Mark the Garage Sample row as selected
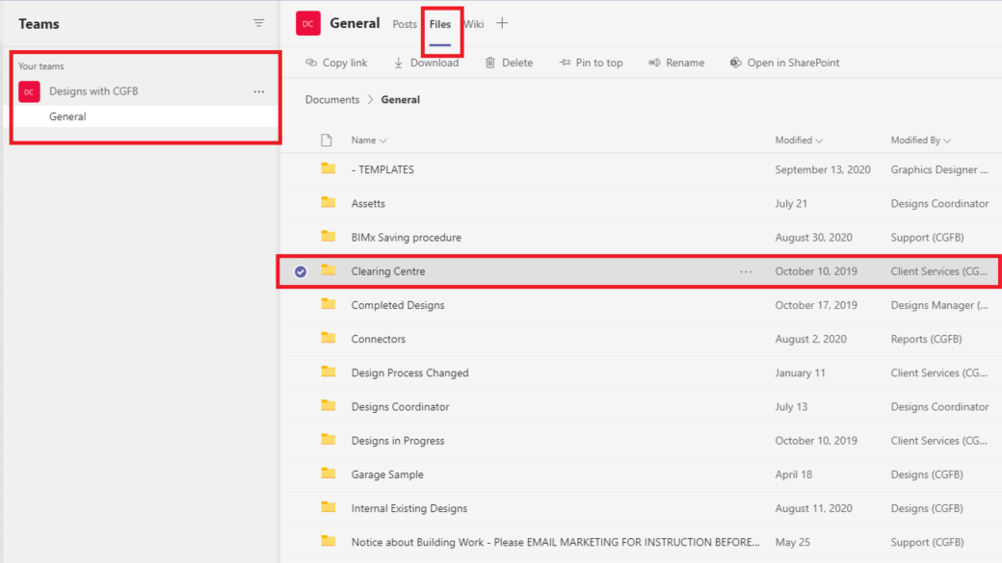1002x563 pixels. click(302, 473)
